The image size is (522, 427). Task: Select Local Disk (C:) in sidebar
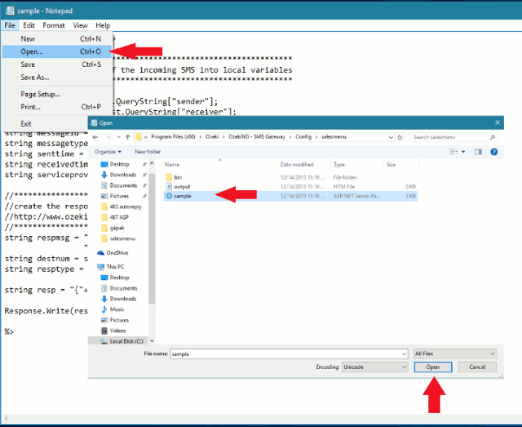pos(126,340)
